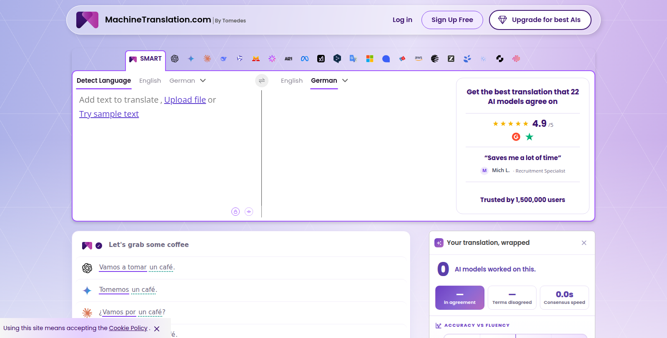This screenshot has height=338, width=667.
Task: Select the Claude orange starburst icon in the model tab row
Action: pos(207,59)
